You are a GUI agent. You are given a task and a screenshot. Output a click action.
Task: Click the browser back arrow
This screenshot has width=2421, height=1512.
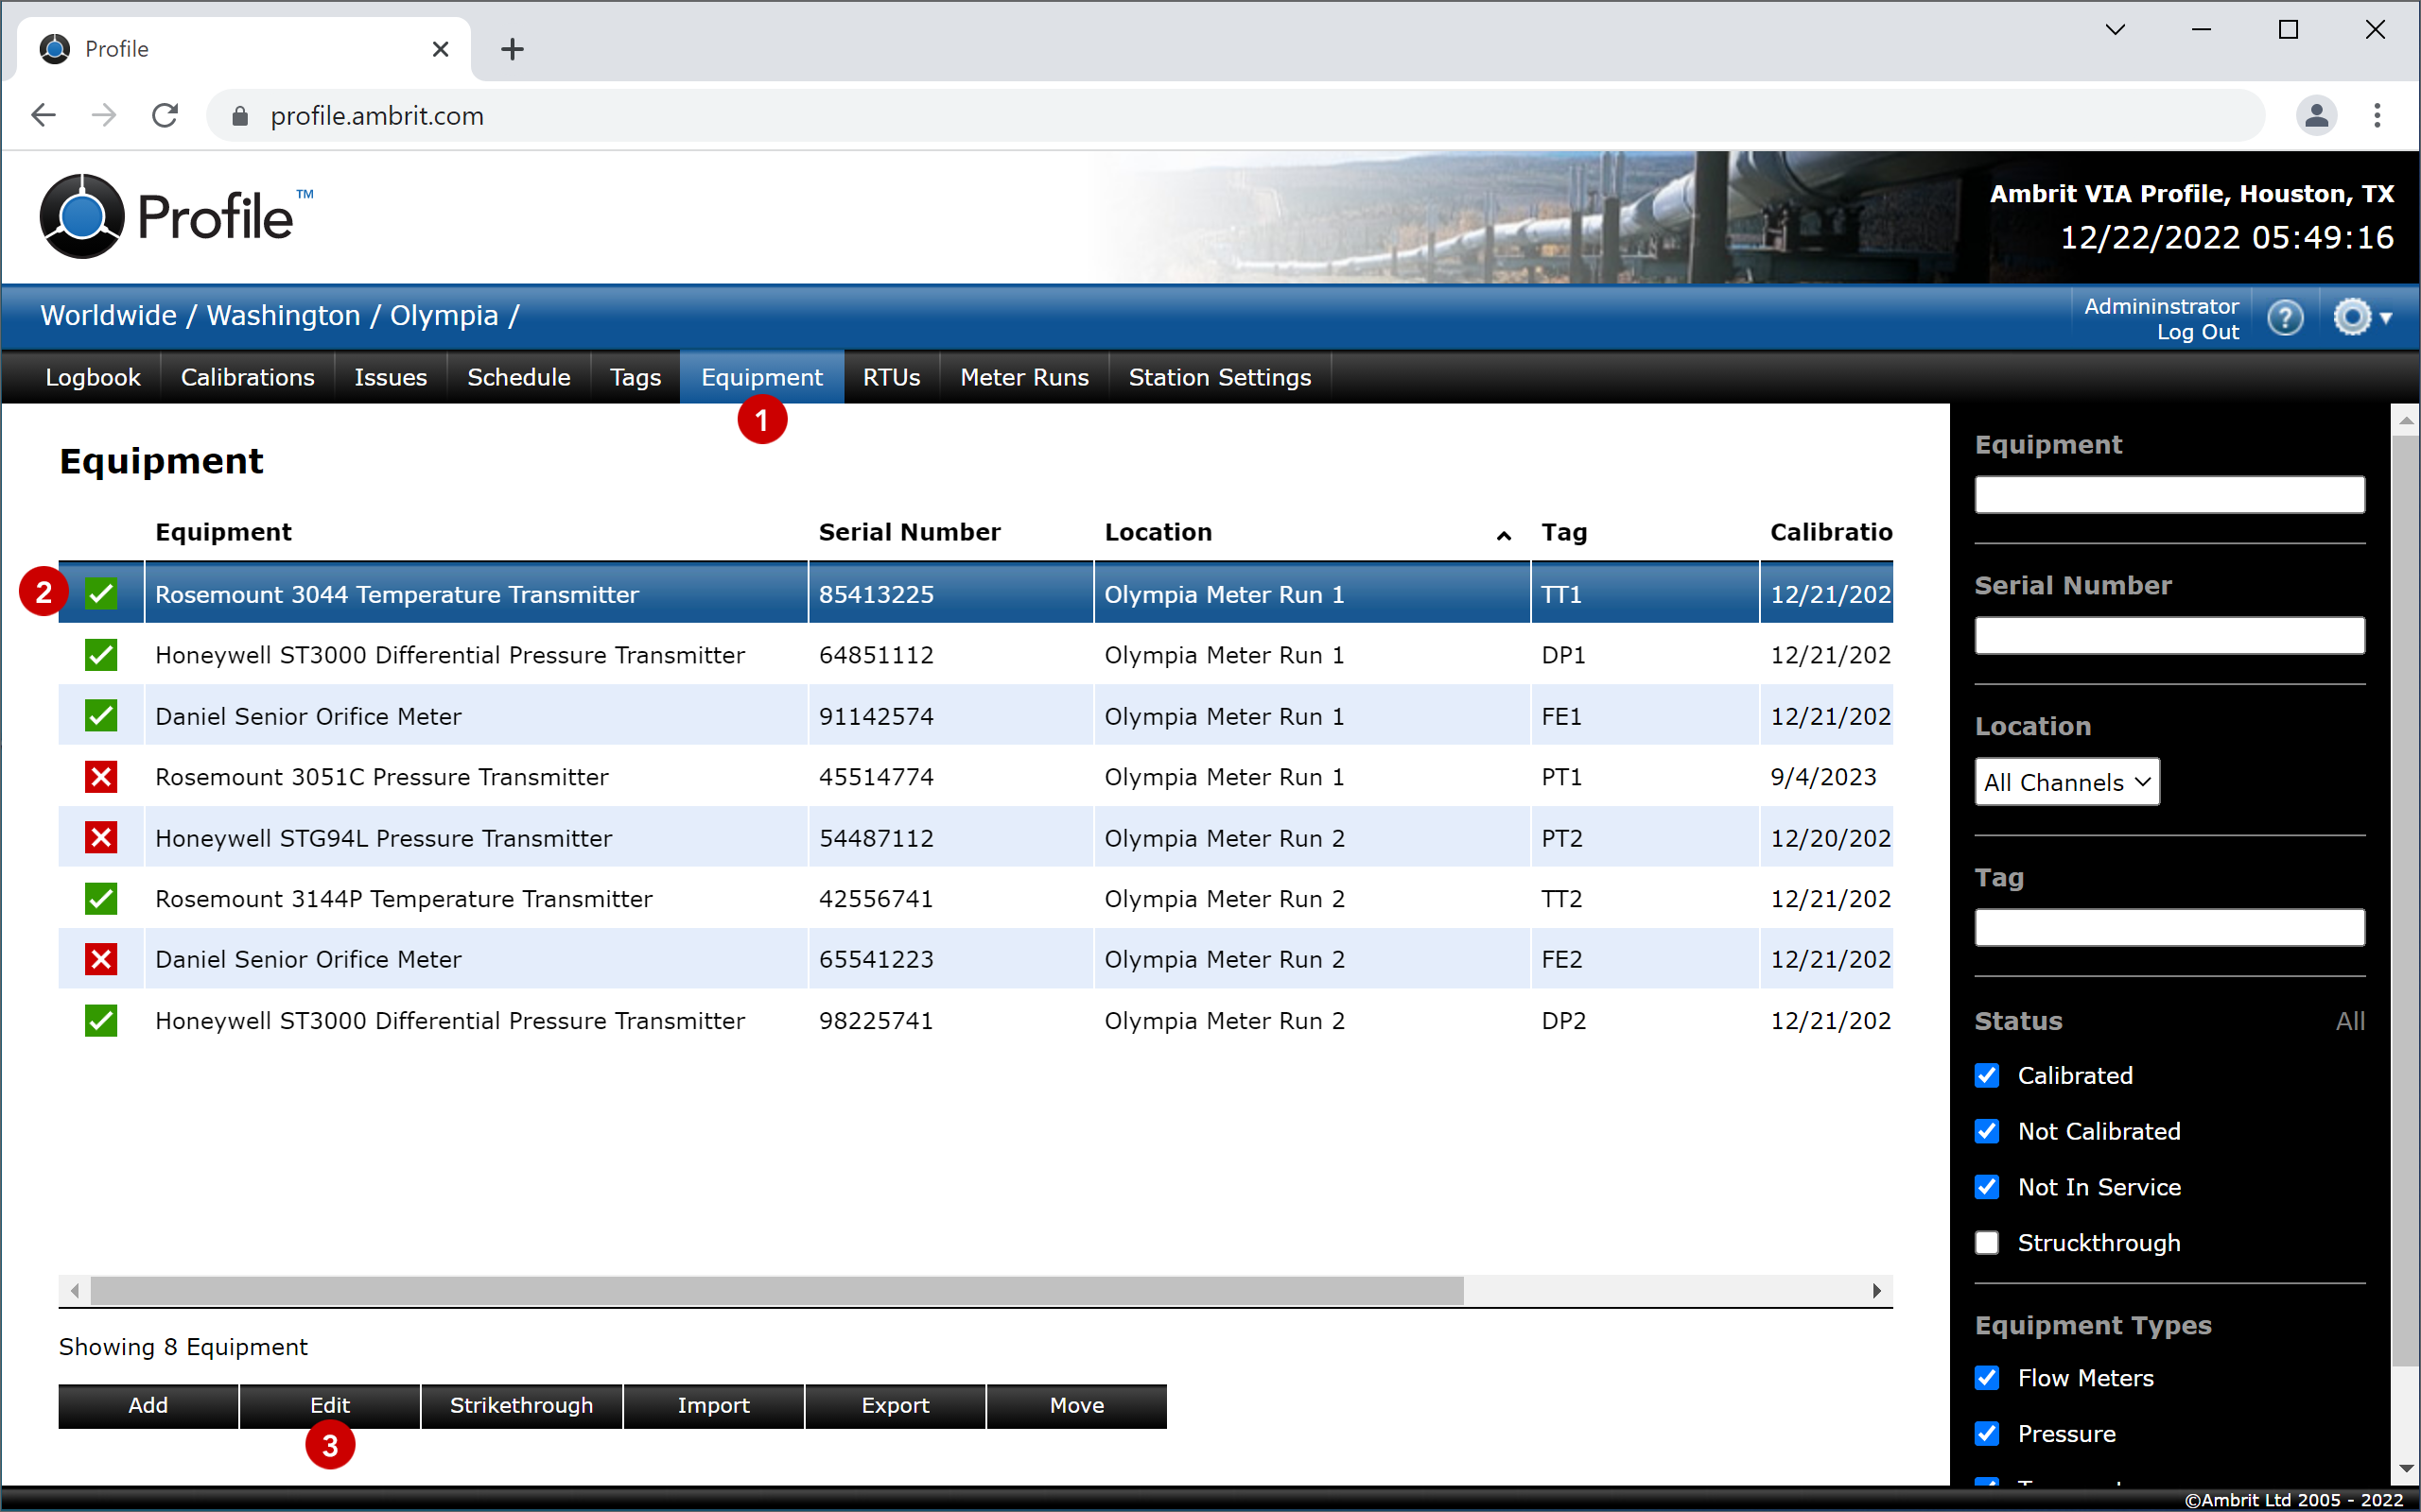click(43, 116)
